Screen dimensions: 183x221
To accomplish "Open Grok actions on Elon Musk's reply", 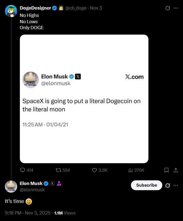I will click(x=167, y=185).
